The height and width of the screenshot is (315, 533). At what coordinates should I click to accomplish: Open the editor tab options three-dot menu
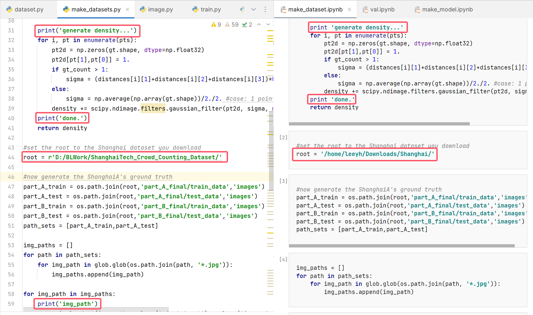coord(265,9)
